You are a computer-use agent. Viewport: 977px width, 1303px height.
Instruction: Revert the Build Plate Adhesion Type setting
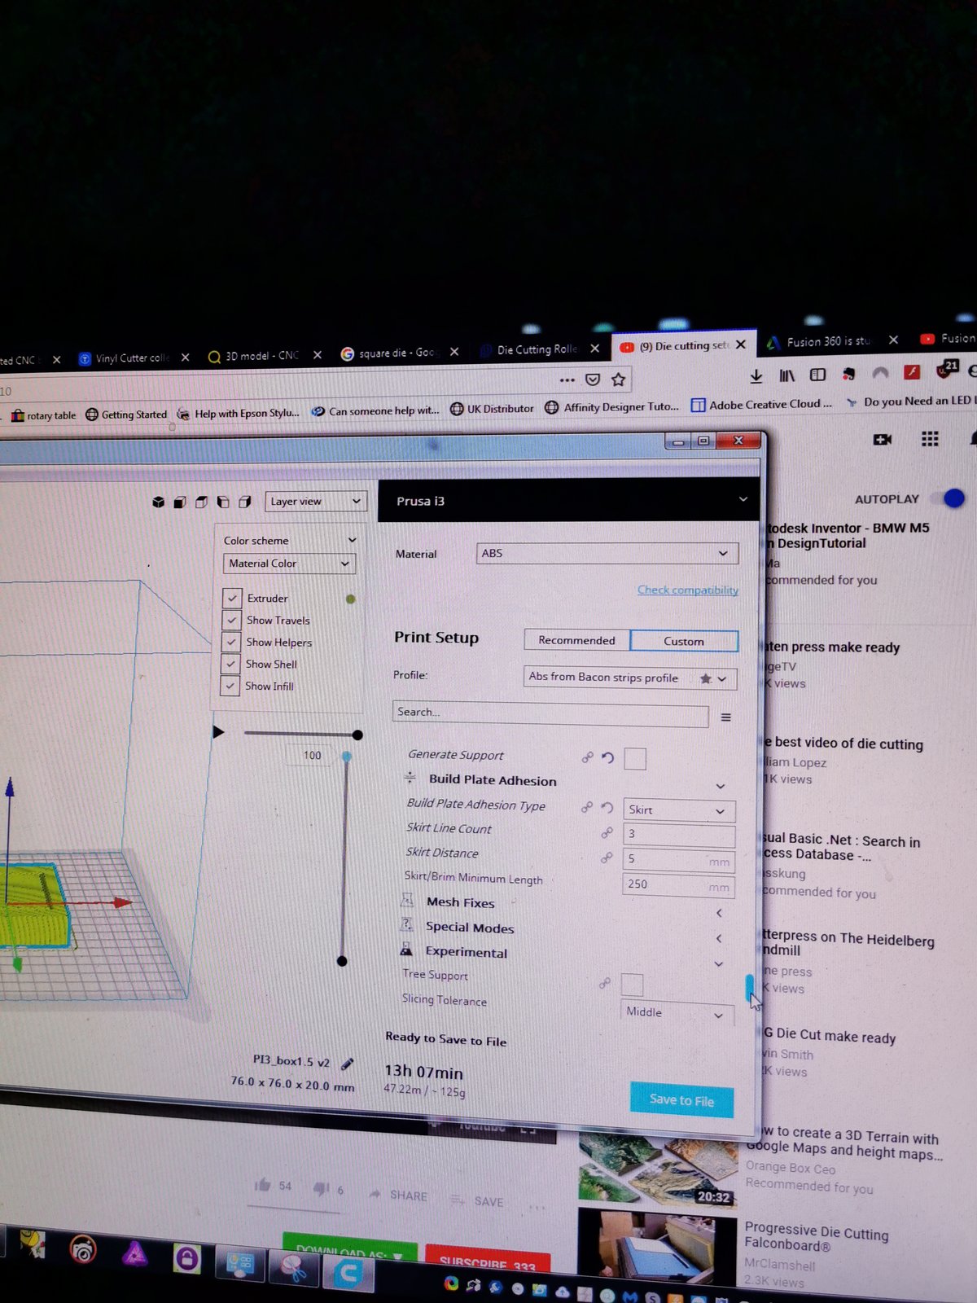click(607, 808)
